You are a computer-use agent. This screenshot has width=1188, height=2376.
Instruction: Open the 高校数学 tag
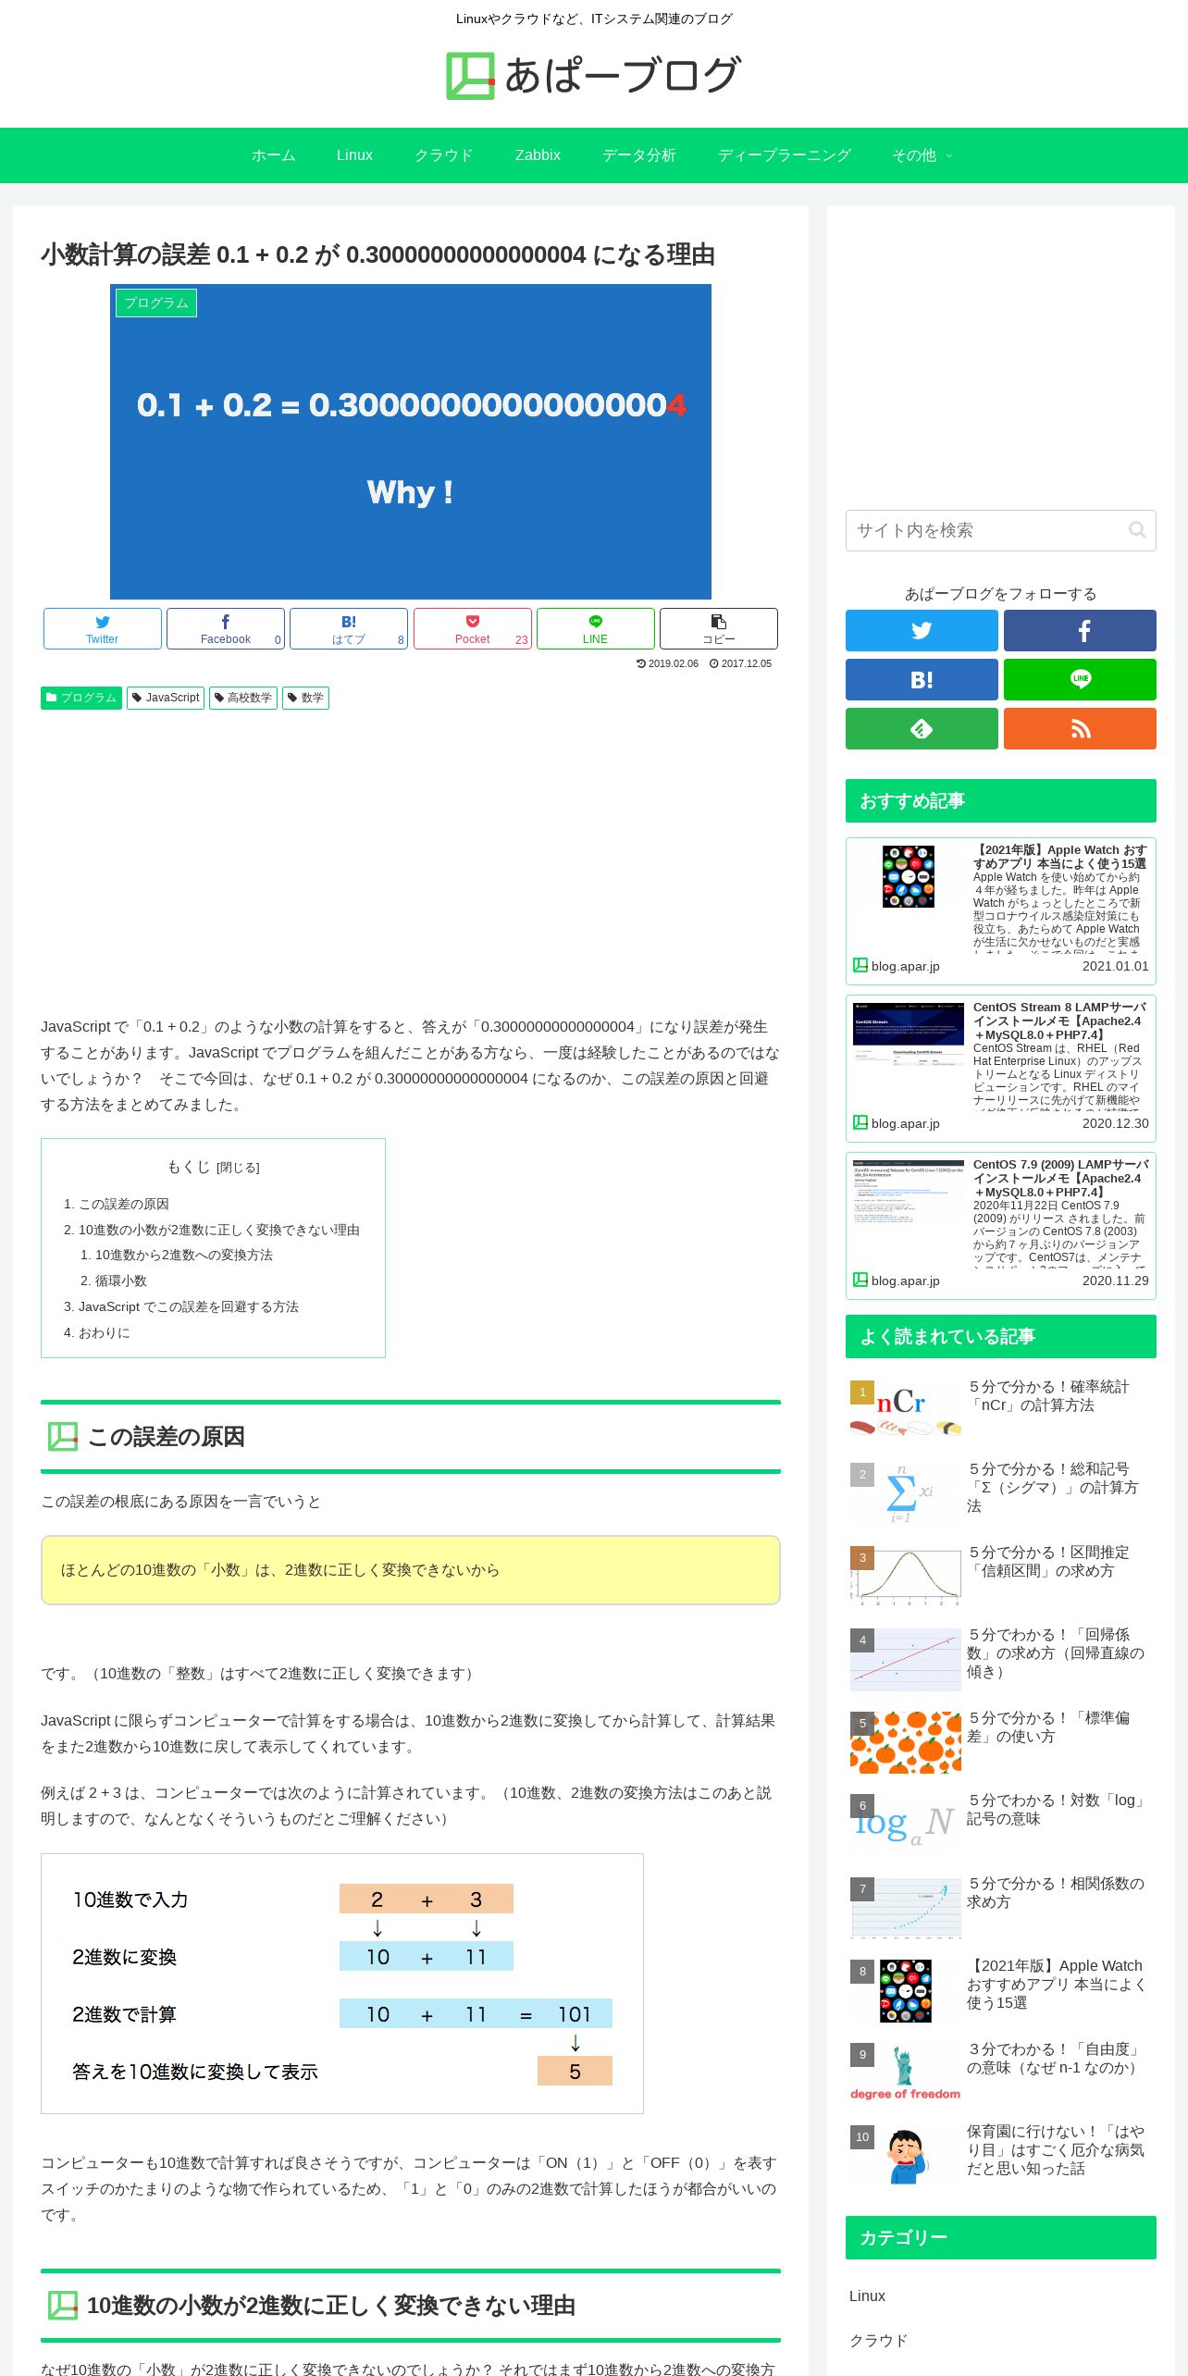coord(243,698)
